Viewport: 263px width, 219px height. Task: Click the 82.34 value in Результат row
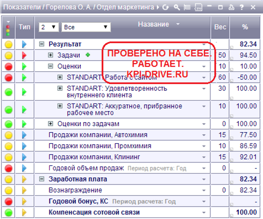point(248,44)
